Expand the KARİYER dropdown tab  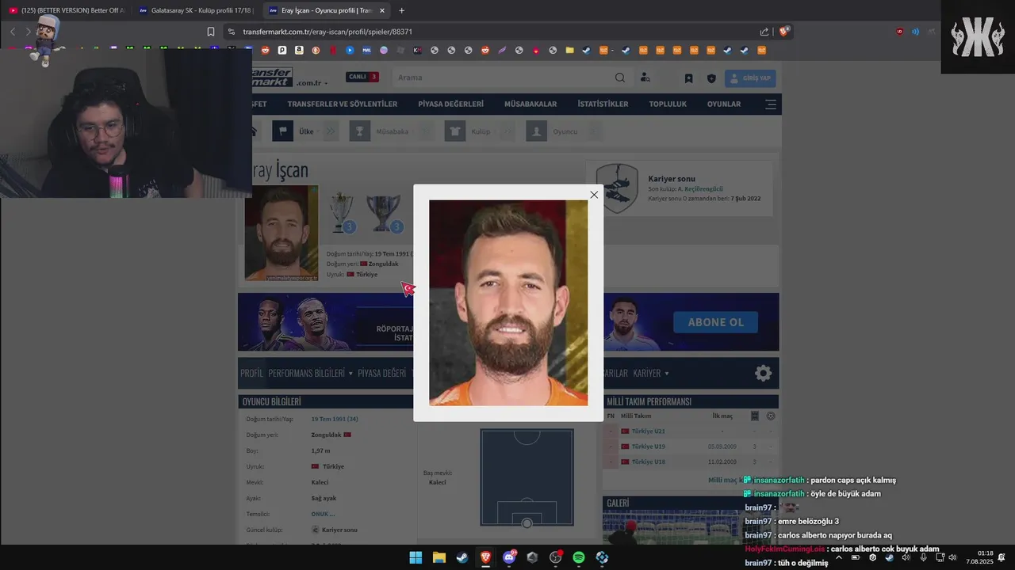tap(651, 373)
